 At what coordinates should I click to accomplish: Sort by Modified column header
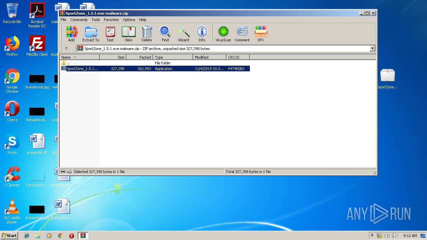coord(209,57)
